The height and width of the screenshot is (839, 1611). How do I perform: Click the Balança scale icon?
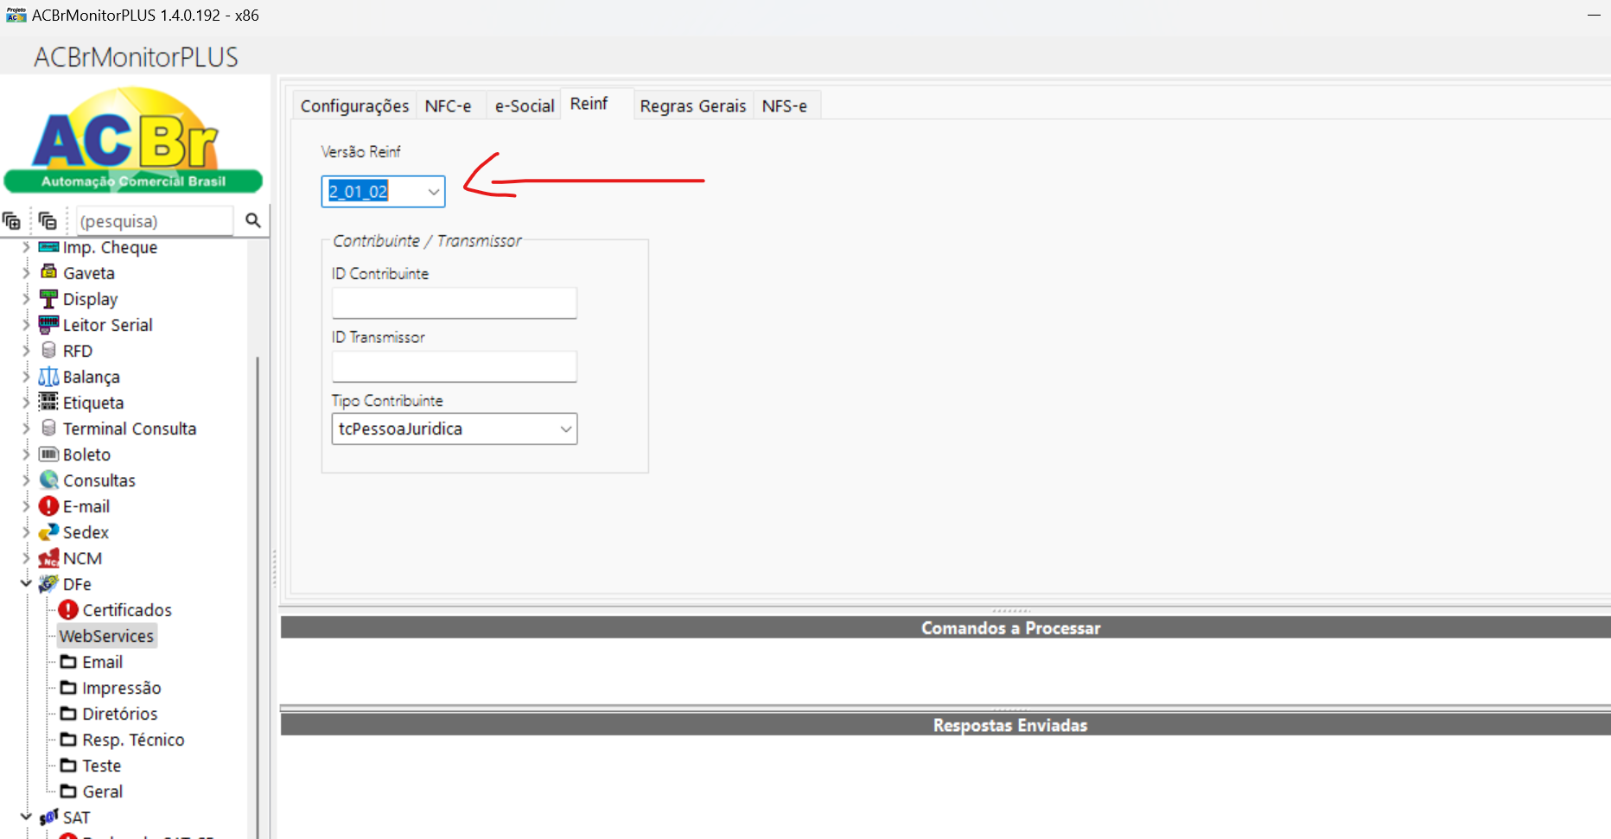(x=48, y=377)
